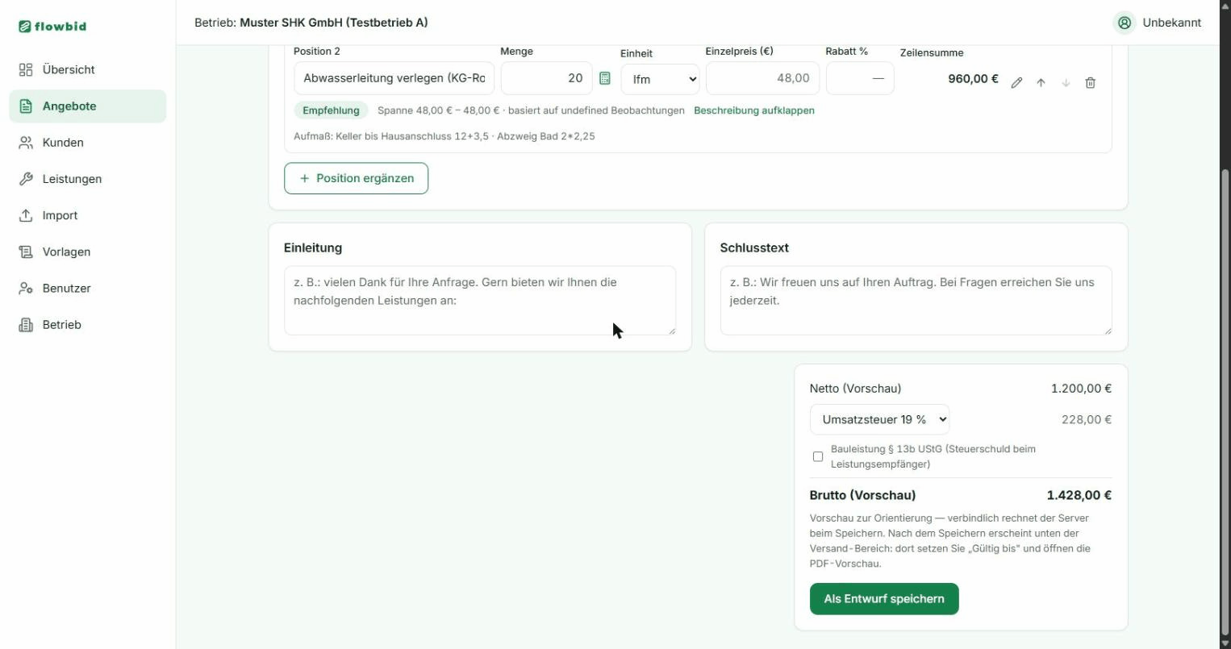Open the flowbid logo home link
The image size is (1231, 649).
pos(52,26)
